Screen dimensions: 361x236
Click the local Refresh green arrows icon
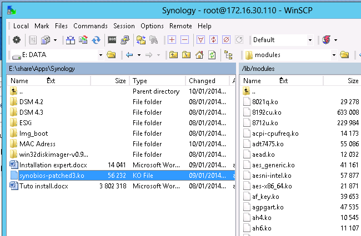212,55
